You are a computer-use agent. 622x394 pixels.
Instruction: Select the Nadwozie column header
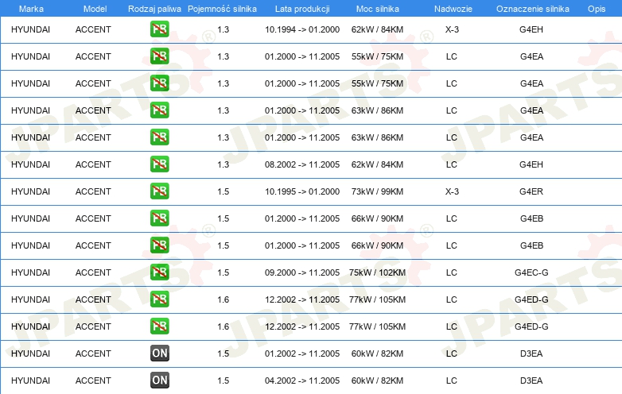[452, 8]
